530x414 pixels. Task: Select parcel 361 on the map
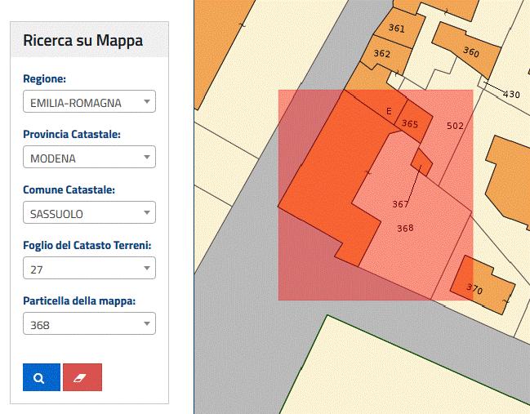(397, 29)
